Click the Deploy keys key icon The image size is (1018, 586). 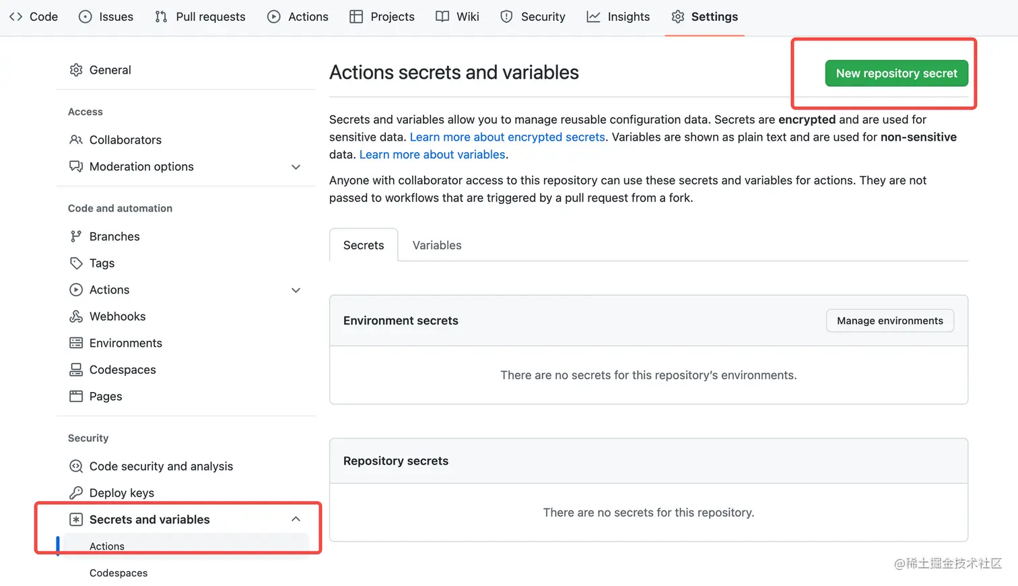76,493
